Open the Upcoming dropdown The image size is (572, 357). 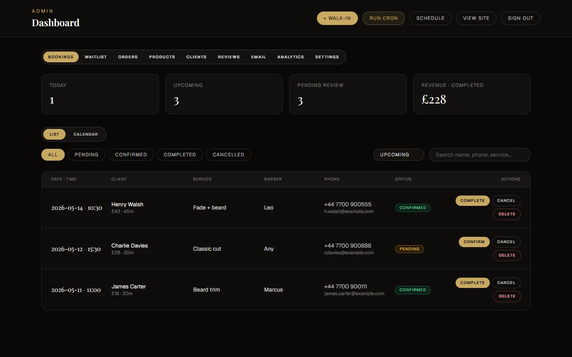click(x=398, y=155)
